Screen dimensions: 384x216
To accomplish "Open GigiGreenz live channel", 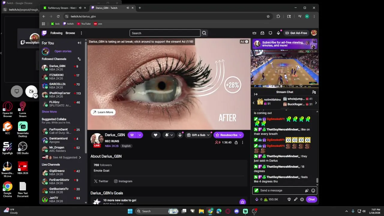I will 61,172.
